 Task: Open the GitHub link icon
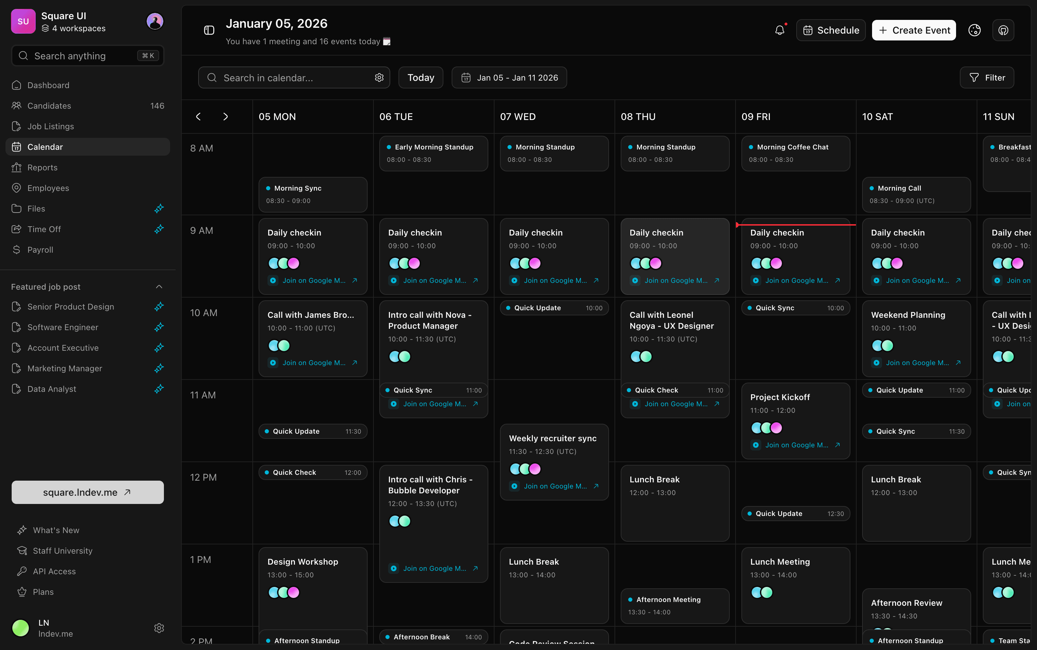[1003, 30]
